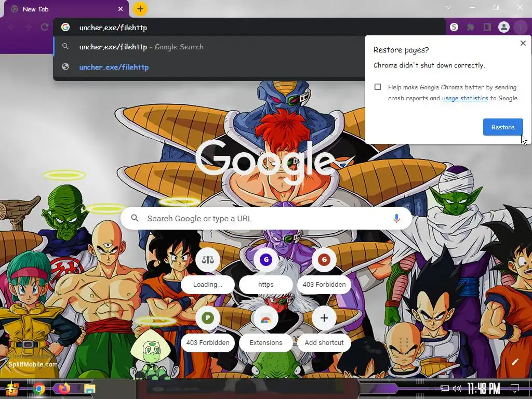Open the Loading... shortcut with scales icon
Image resolution: width=532 pixels, height=399 pixels.
pyautogui.click(x=208, y=270)
